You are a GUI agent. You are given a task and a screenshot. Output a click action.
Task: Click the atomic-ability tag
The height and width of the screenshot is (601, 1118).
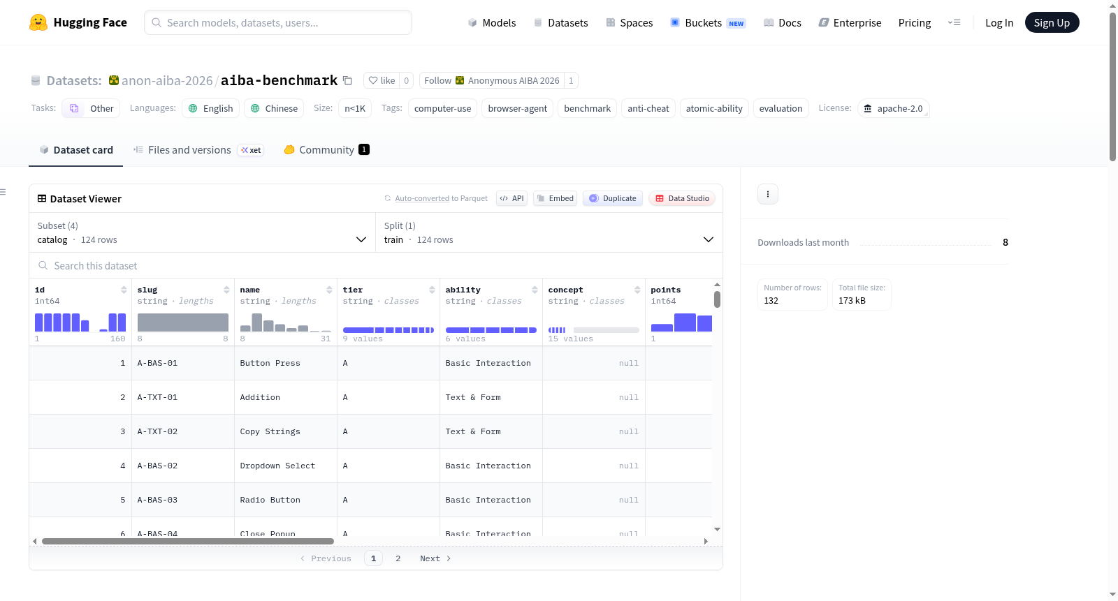tap(714, 108)
